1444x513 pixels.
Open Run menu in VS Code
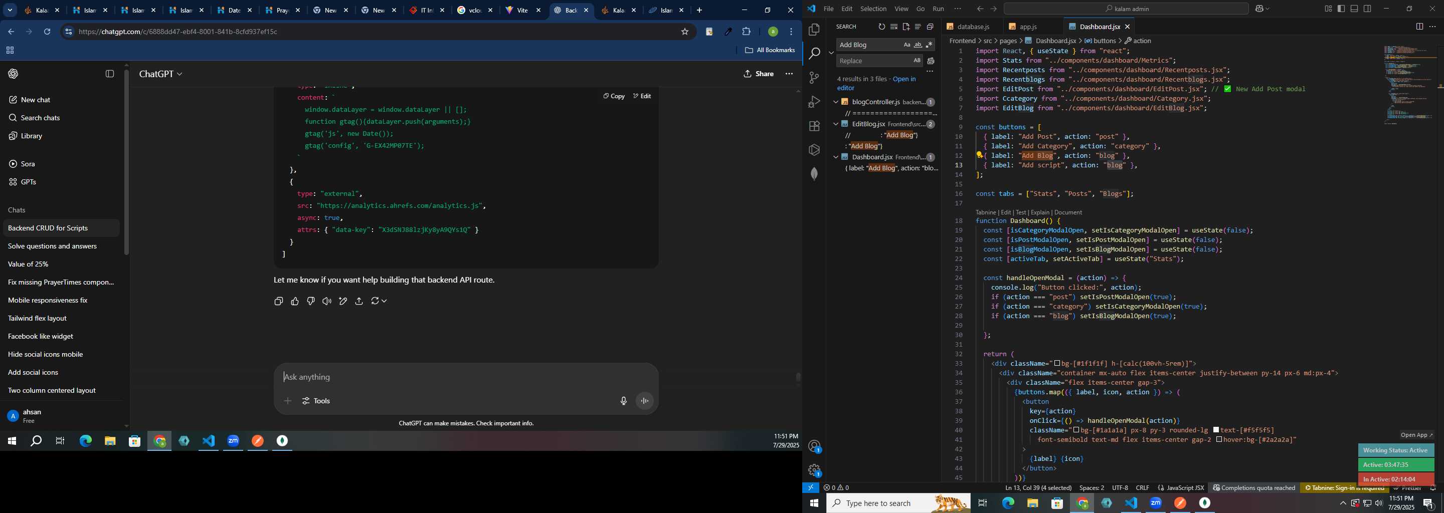click(x=938, y=9)
